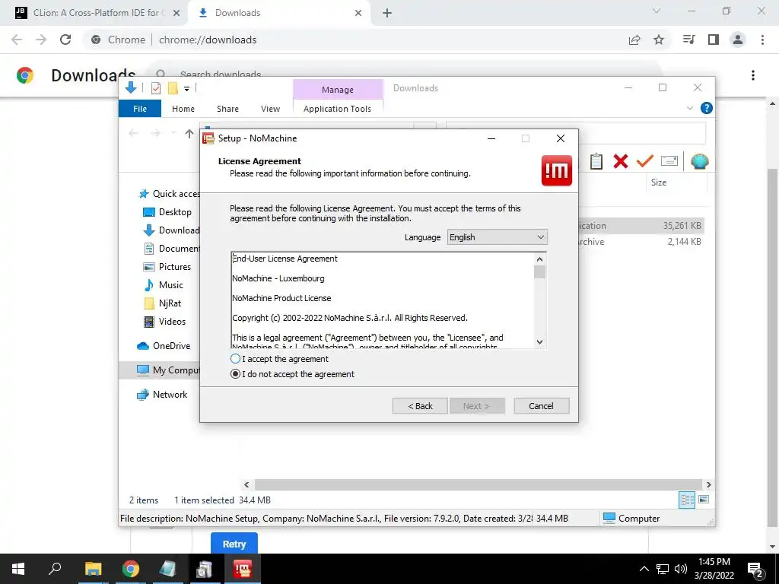Click the license text scroll down arrow
Viewport: 779px width, 584px height.
539,341
